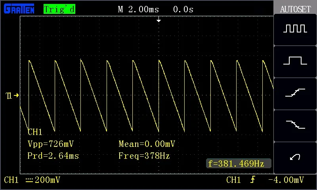
Task: Select multi-cycle square wave autoset icon
Action: pos(295,28)
